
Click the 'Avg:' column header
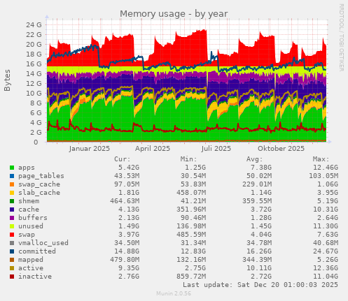(x=255, y=159)
